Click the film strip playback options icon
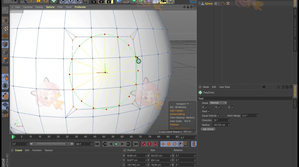The width and height of the screenshot is (299, 167). pos(194,144)
